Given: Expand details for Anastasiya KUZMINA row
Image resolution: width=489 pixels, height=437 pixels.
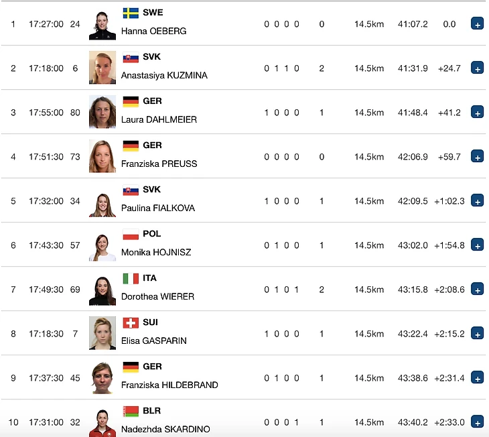Looking at the screenshot, I should coord(477,68).
